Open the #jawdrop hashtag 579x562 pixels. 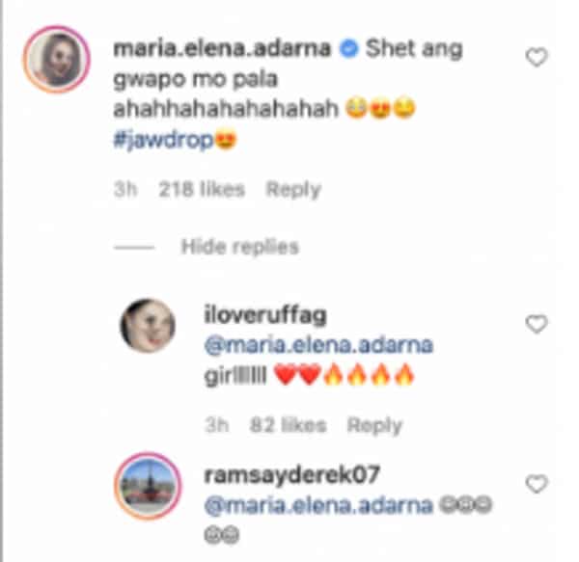[x=163, y=141]
